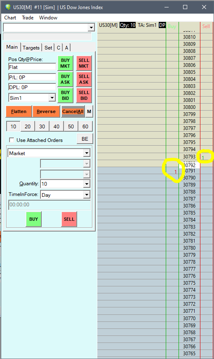Click the Buy column header
This screenshot has height=359, width=214.
click(x=172, y=26)
